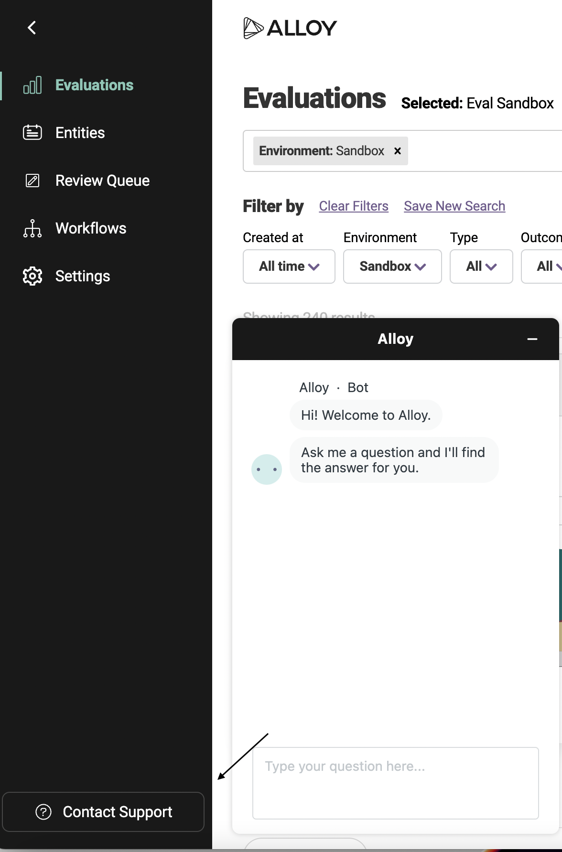Navigate to Workflows
562x852 pixels.
[91, 228]
